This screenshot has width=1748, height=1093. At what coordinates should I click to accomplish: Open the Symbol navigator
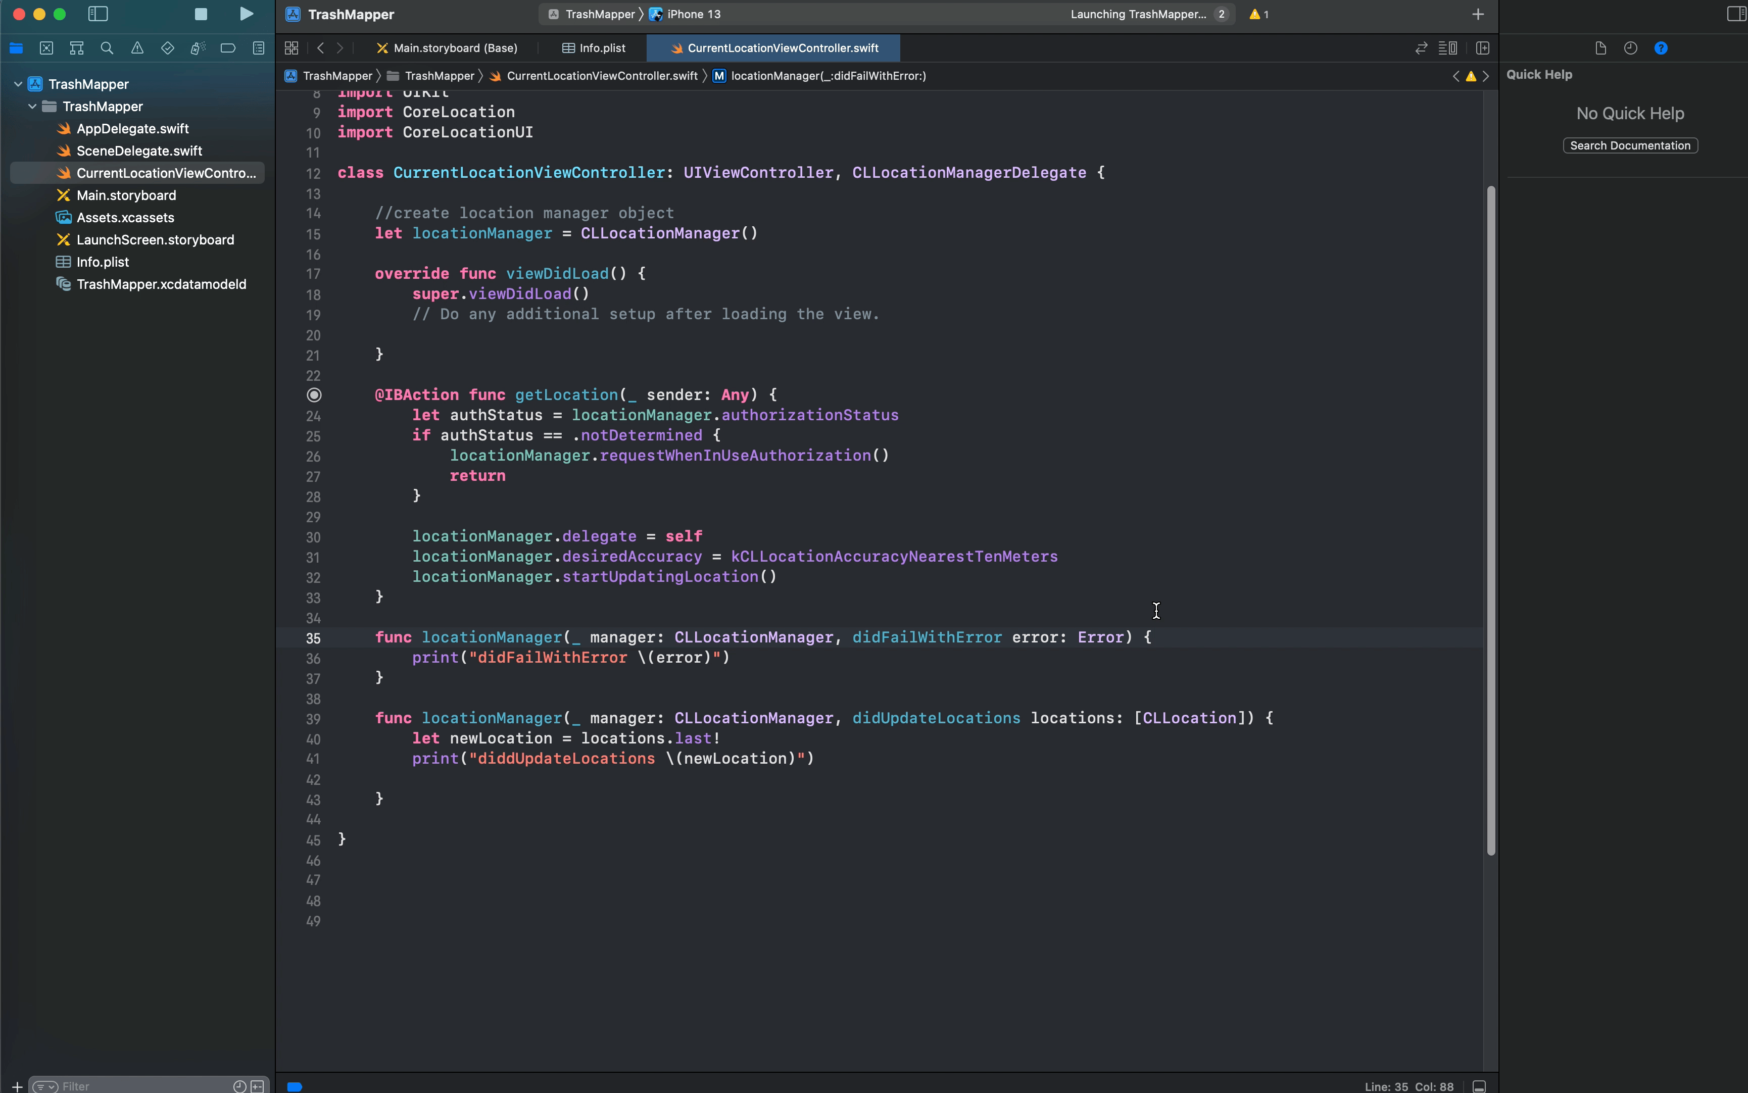tap(77, 47)
